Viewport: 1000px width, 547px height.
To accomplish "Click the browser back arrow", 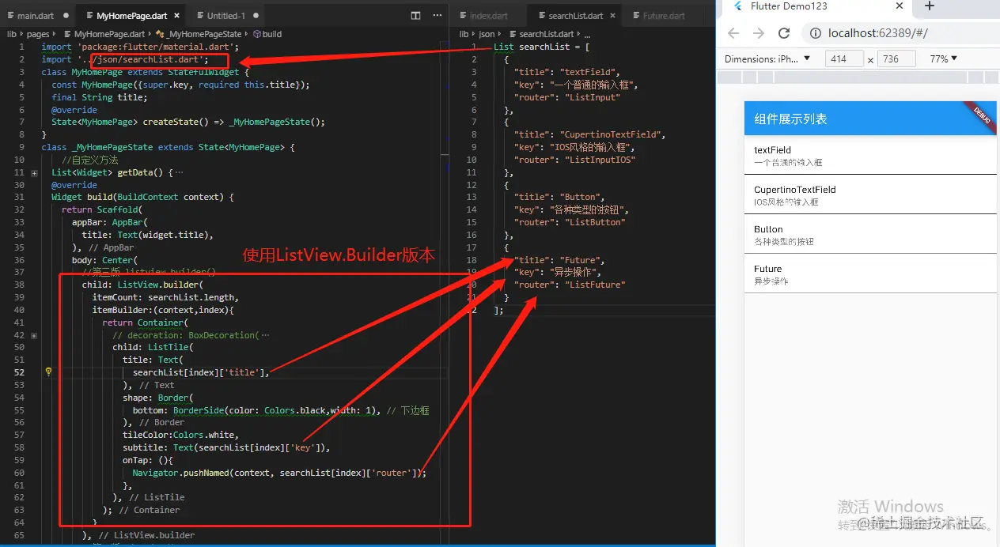I will click(x=733, y=33).
